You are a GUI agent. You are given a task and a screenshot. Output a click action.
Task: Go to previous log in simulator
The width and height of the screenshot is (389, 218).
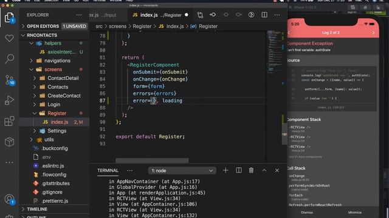(289, 33)
